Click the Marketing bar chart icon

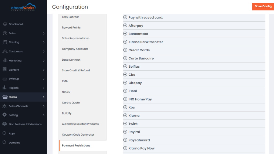(x=5, y=60)
